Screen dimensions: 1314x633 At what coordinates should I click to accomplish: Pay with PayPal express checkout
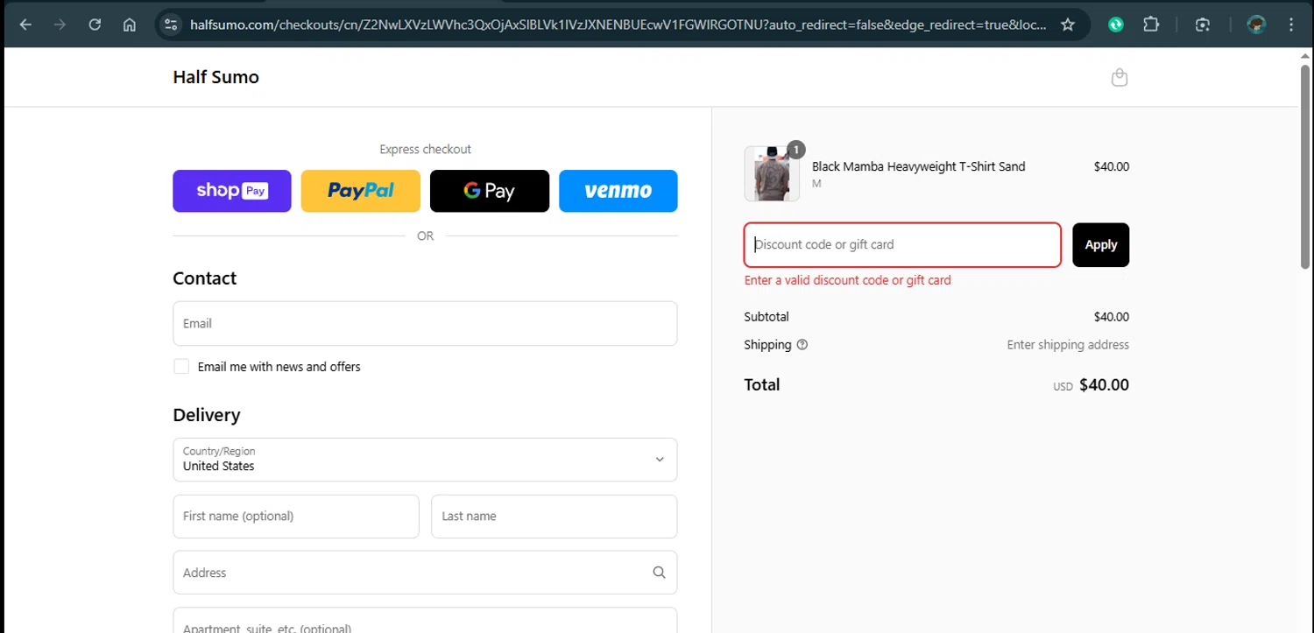(x=361, y=191)
